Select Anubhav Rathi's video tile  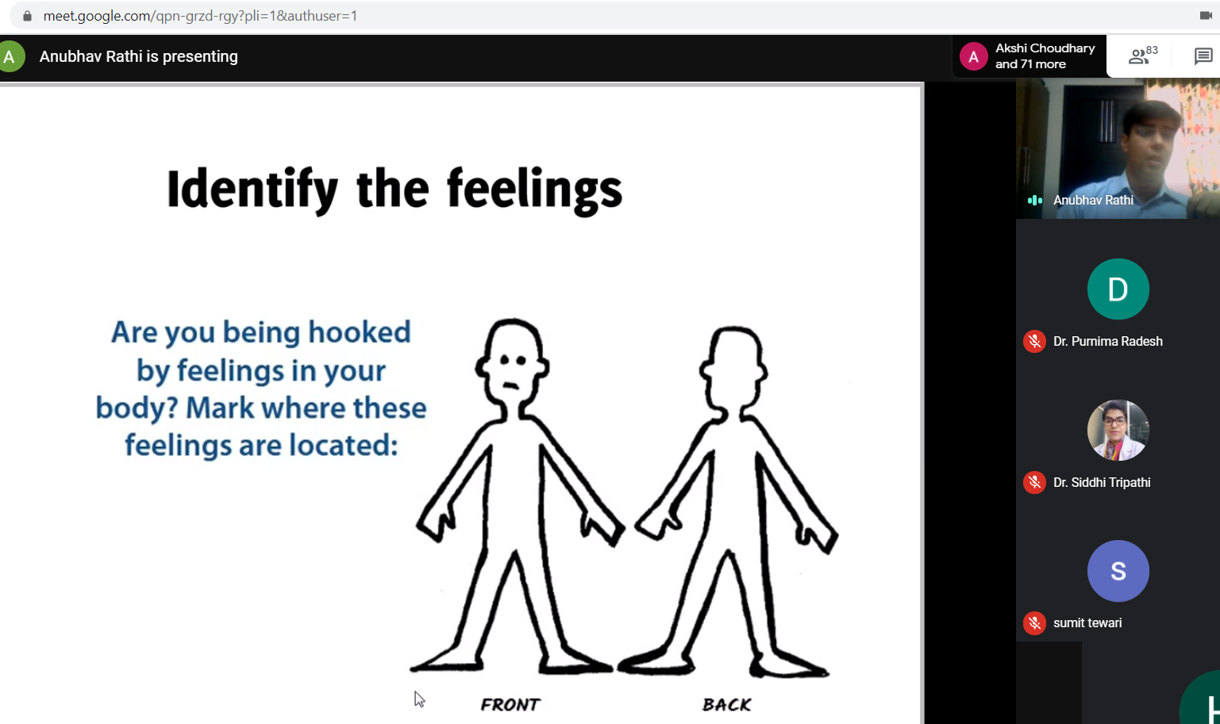coord(1118,148)
